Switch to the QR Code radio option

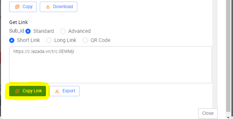point(85,40)
